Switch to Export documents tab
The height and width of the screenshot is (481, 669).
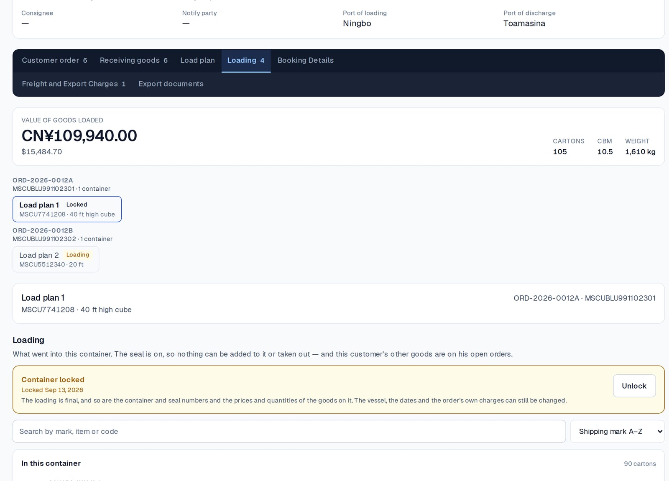tap(171, 84)
